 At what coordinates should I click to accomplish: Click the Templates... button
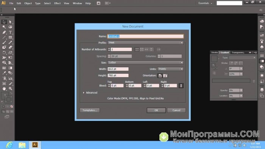pyautogui.click(x=90, y=110)
